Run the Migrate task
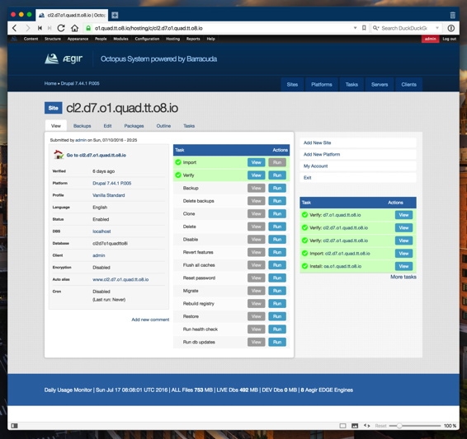The height and width of the screenshot is (439, 467). pyautogui.click(x=277, y=291)
